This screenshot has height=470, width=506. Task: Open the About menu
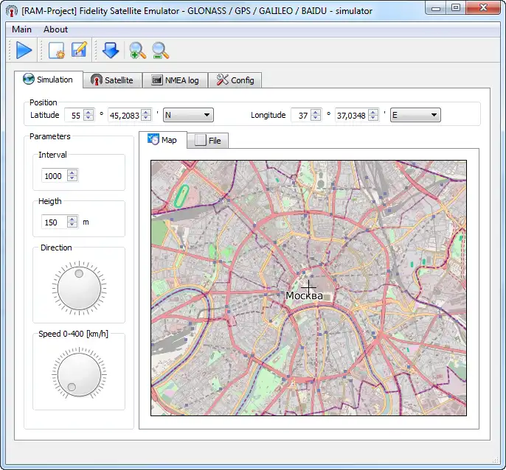coord(55,29)
